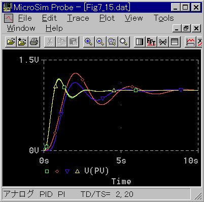
Task: Open the Plot menu
Action: coord(107,18)
